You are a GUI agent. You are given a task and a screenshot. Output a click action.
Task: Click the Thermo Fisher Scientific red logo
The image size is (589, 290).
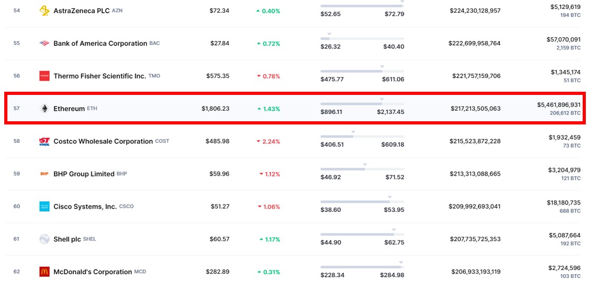point(44,76)
